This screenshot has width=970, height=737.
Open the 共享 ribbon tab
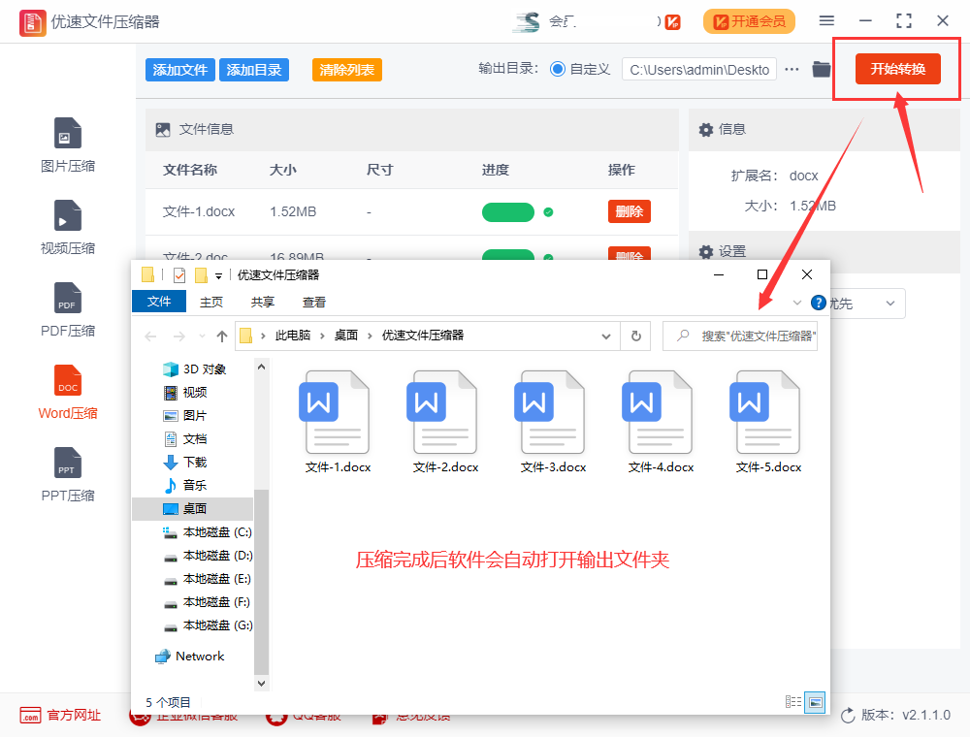tap(262, 302)
